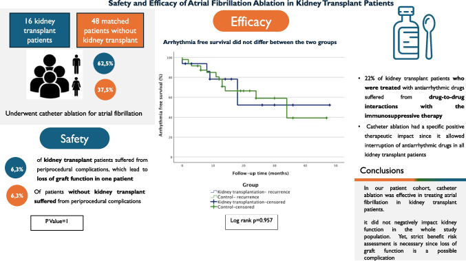Click the Conclusions heading

point(381,170)
